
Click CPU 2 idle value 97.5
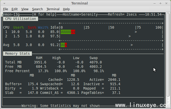point(55,36)
